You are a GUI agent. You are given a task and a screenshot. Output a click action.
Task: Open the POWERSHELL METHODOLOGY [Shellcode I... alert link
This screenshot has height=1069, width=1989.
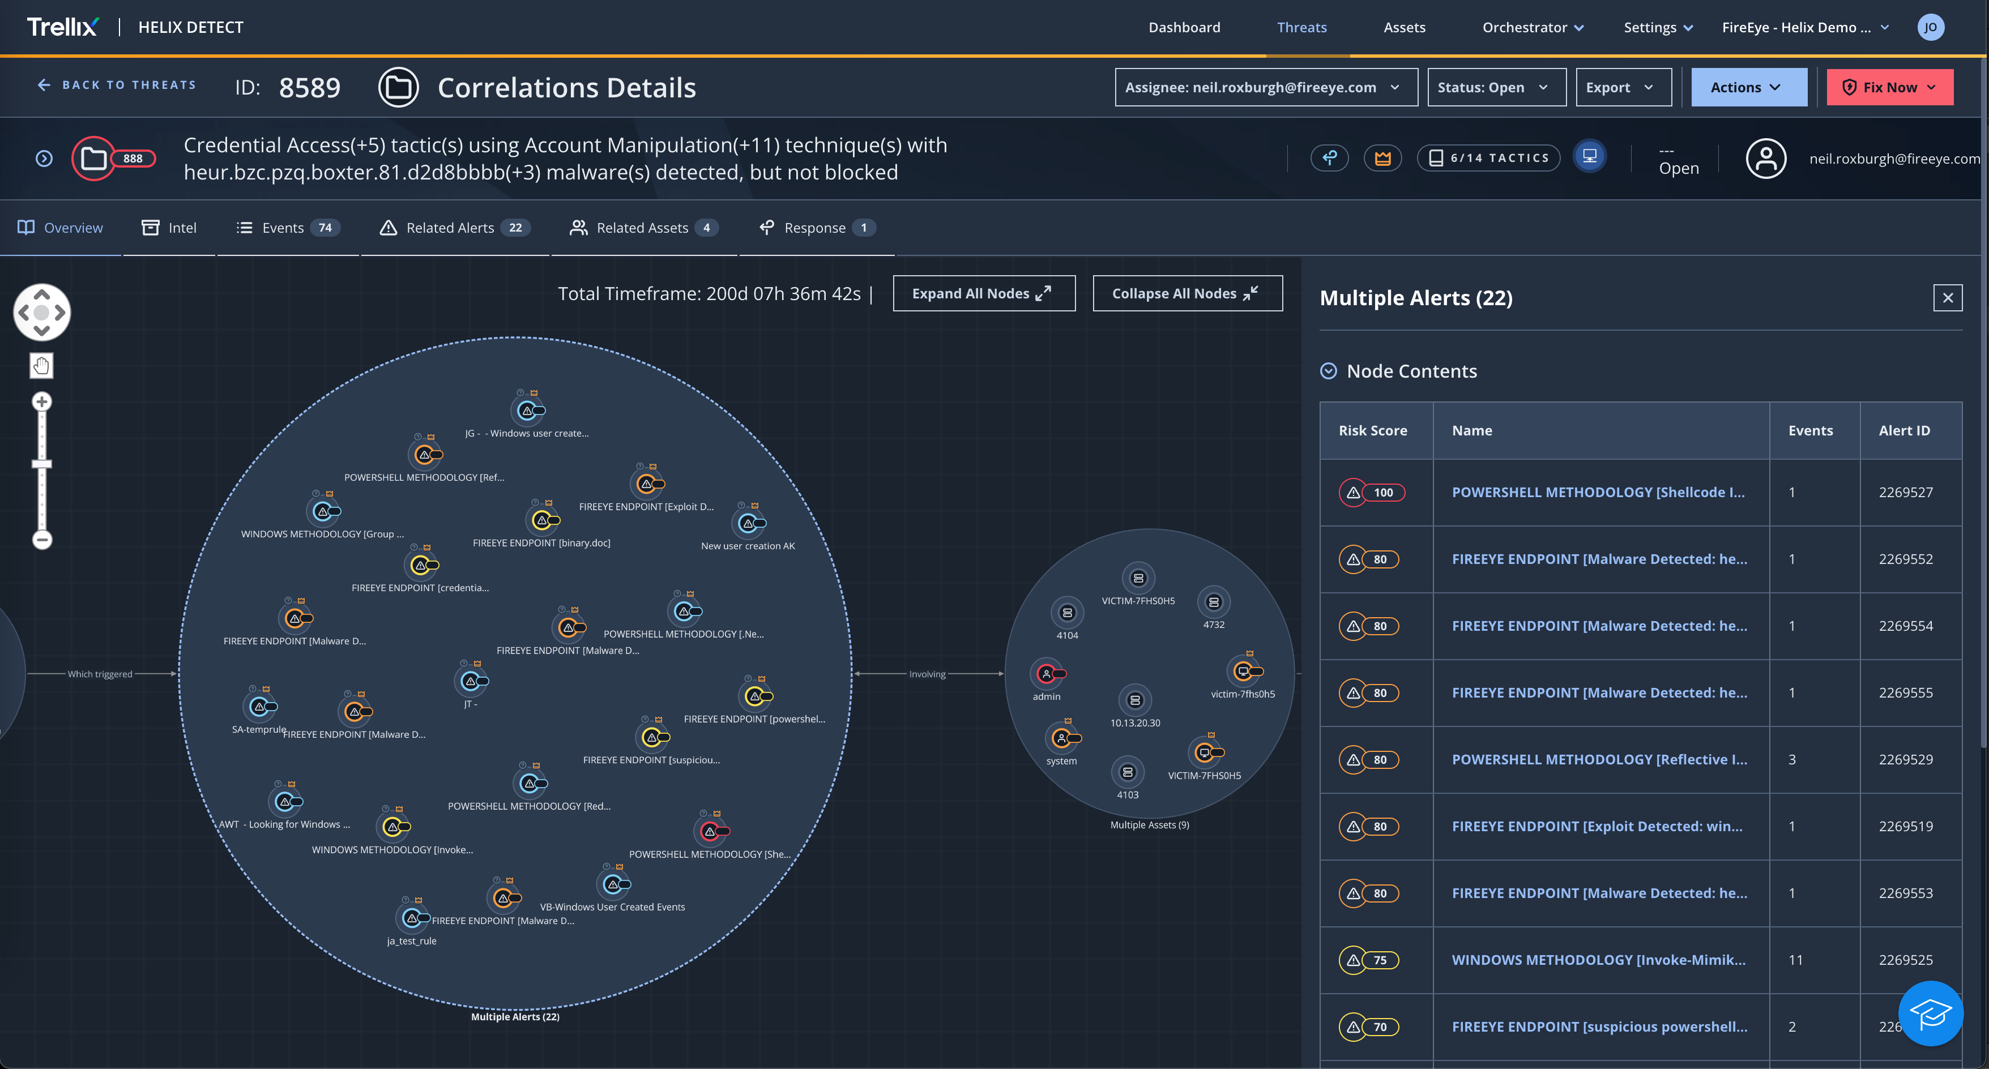pos(1598,493)
